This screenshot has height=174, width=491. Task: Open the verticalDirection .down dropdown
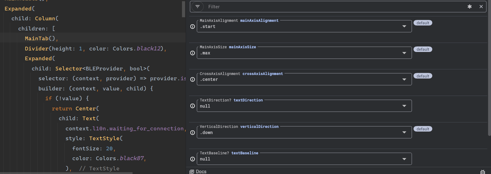(x=304, y=132)
